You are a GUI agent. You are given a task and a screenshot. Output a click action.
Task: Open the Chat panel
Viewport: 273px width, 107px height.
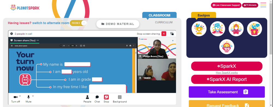97,99
